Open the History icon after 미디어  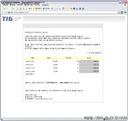(x=52, y=9)
